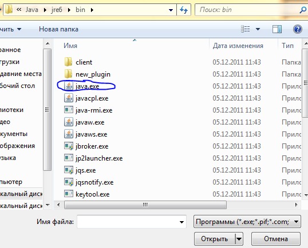The width and height of the screenshot is (308, 248).
Task: Select the jqsnotify.exe file icon
Action: (x=69, y=182)
